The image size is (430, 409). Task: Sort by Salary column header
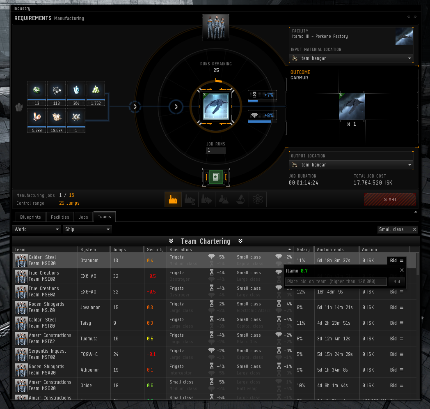click(x=304, y=250)
